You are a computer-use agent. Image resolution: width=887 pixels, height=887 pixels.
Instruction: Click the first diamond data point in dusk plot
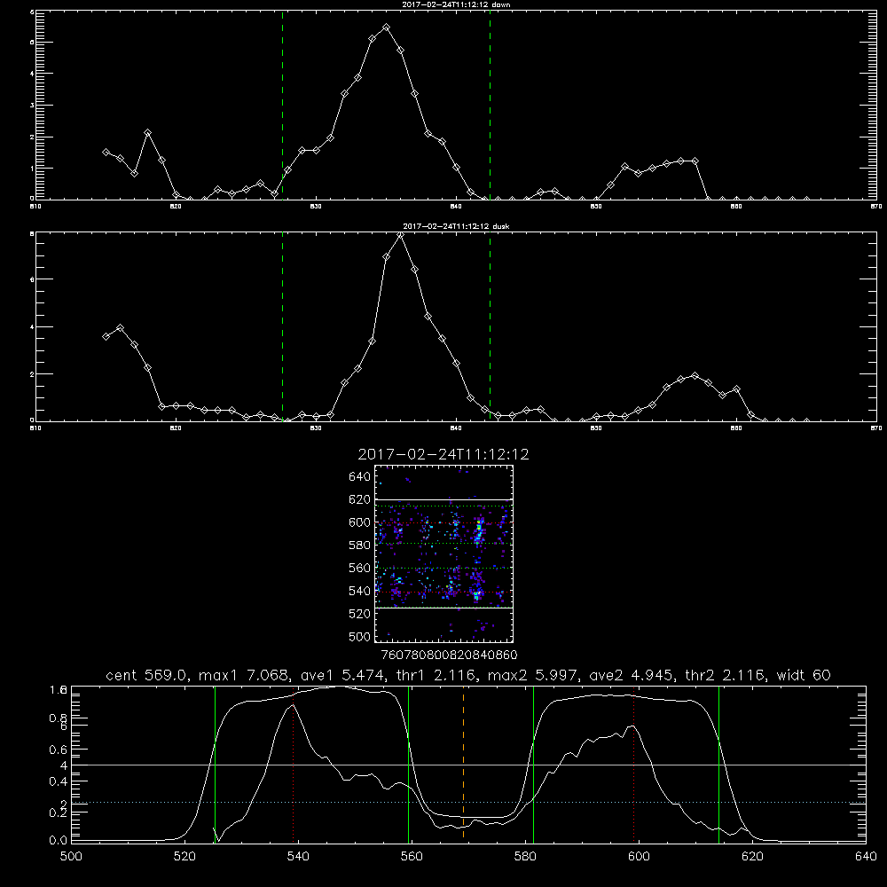coord(106,336)
